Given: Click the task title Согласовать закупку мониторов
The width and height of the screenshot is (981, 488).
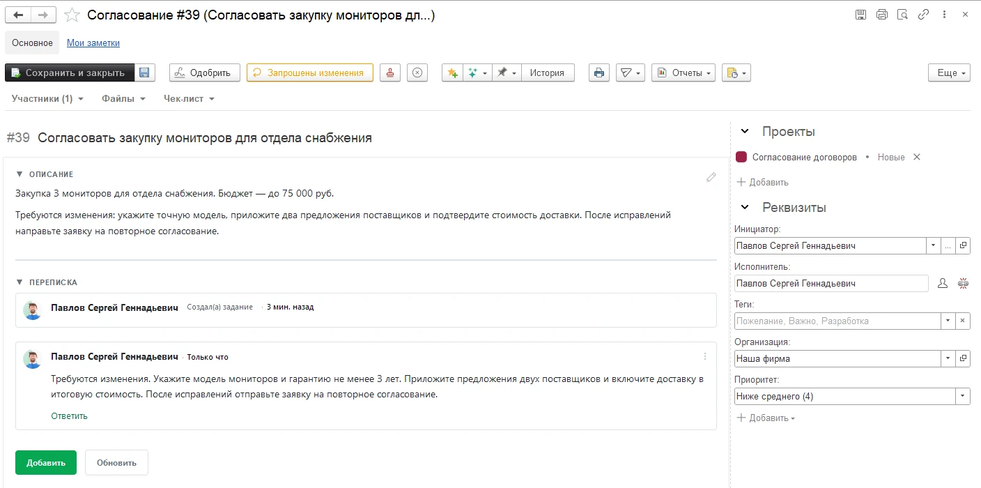Looking at the screenshot, I should (x=205, y=138).
